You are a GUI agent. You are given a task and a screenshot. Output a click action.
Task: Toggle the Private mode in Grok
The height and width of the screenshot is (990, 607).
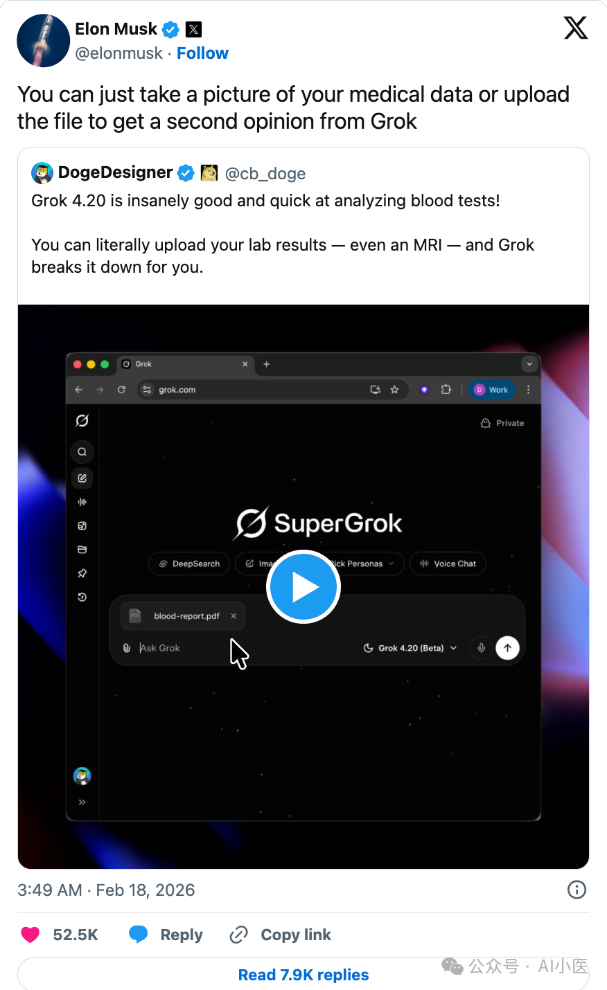(x=502, y=423)
